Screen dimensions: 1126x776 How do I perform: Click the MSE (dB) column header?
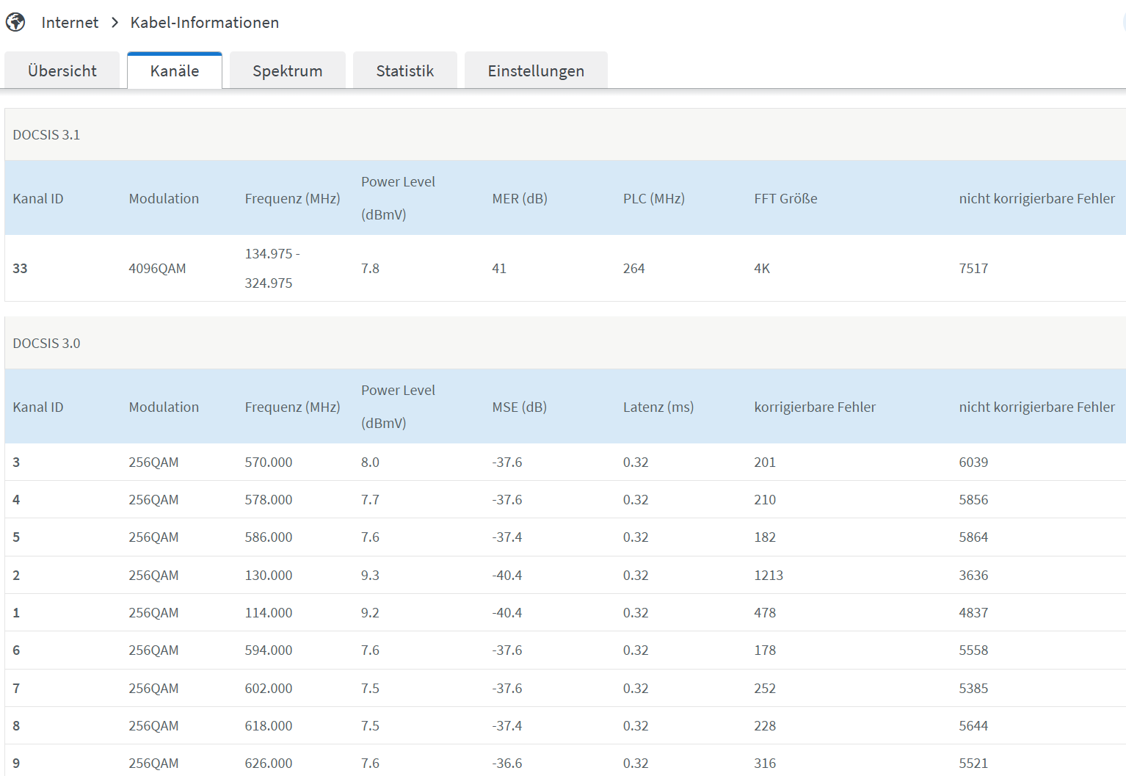click(x=520, y=407)
